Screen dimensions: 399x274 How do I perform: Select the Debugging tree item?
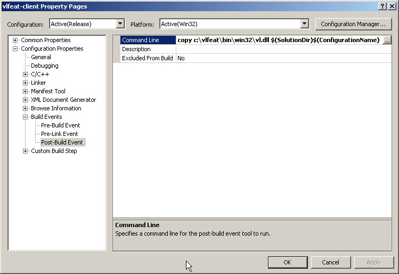(45, 66)
